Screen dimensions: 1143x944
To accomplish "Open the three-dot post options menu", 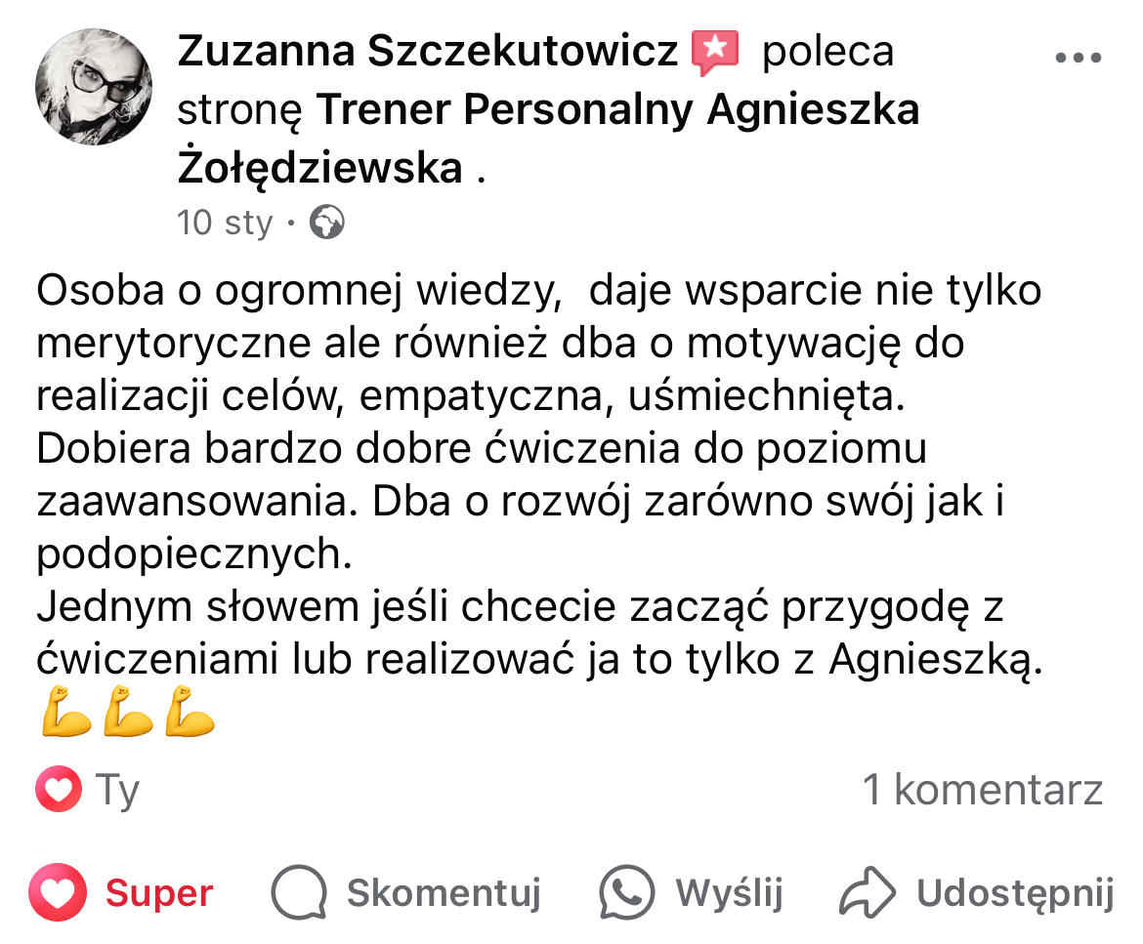I will pos(1078,57).
